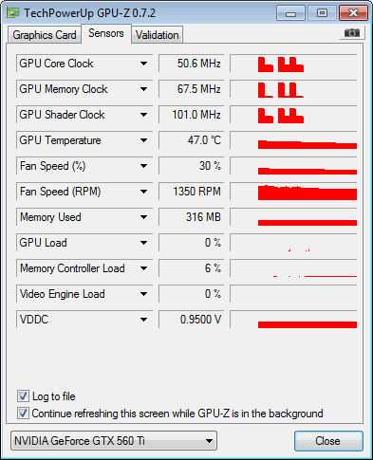Open the VDDC sensor dropdown
Image resolution: width=373 pixels, height=460 pixels.
pos(143,320)
